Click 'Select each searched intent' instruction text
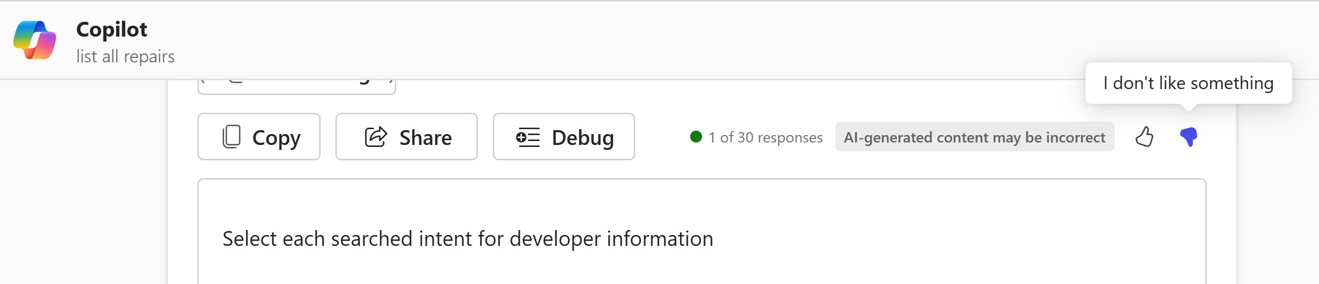The height and width of the screenshot is (284, 1319). pos(468,238)
